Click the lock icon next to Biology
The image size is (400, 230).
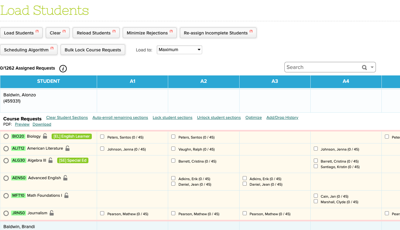(45, 136)
